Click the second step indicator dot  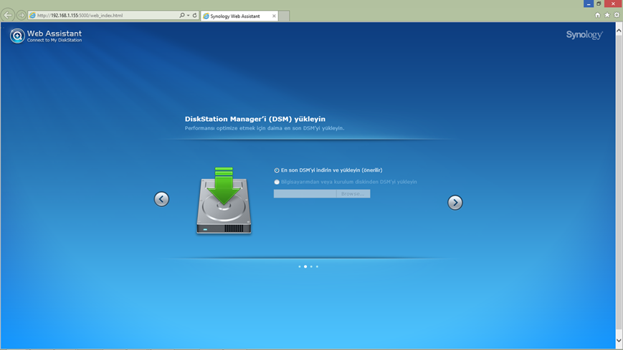(x=305, y=267)
